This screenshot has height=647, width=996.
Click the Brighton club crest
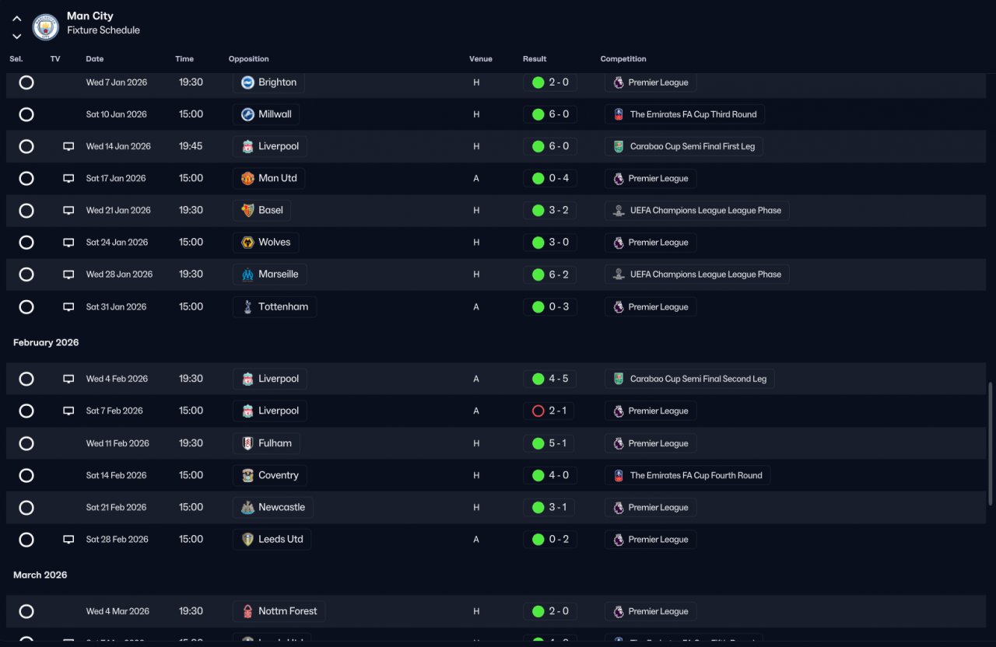click(247, 82)
